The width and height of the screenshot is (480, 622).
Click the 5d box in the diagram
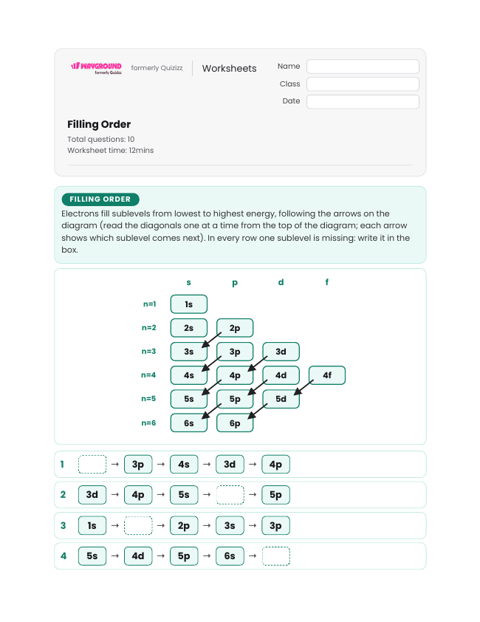coord(281,399)
